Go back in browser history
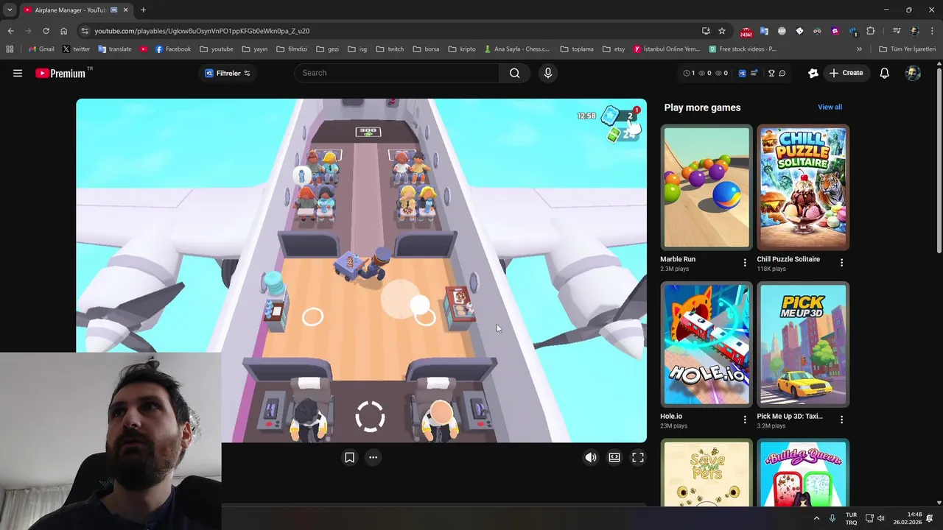This screenshot has width=943, height=530. click(x=10, y=31)
